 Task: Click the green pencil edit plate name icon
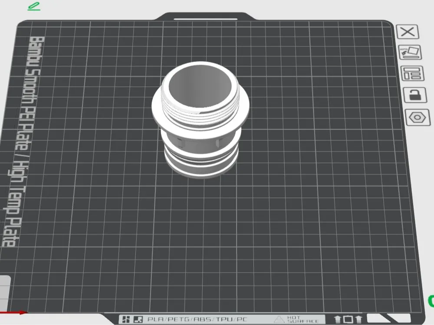tap(34, 6)
